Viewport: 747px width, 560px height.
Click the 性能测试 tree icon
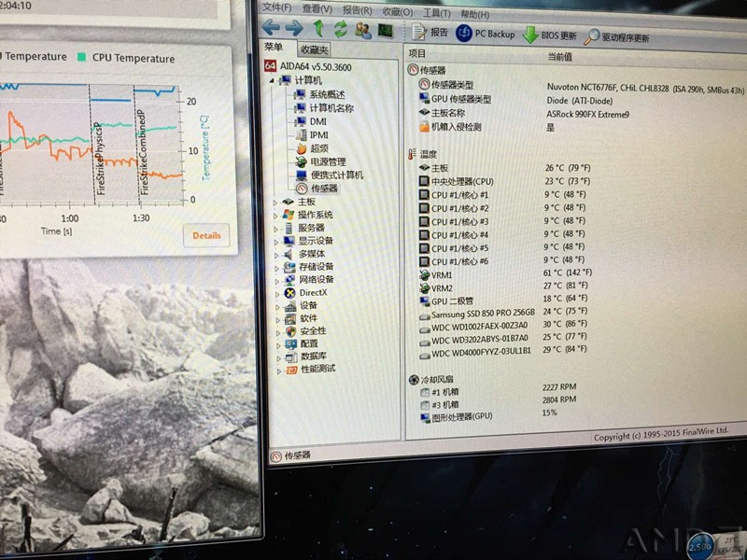(x=291, y=370)
